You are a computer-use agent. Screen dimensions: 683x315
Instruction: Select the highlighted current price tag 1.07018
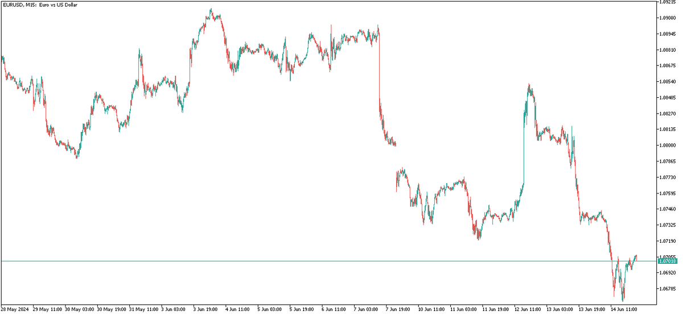pos(668,261)
